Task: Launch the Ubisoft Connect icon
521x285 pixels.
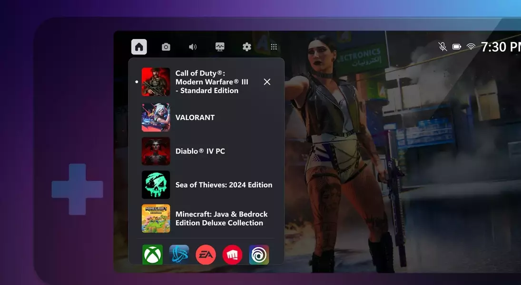Action: click(259, 255)
